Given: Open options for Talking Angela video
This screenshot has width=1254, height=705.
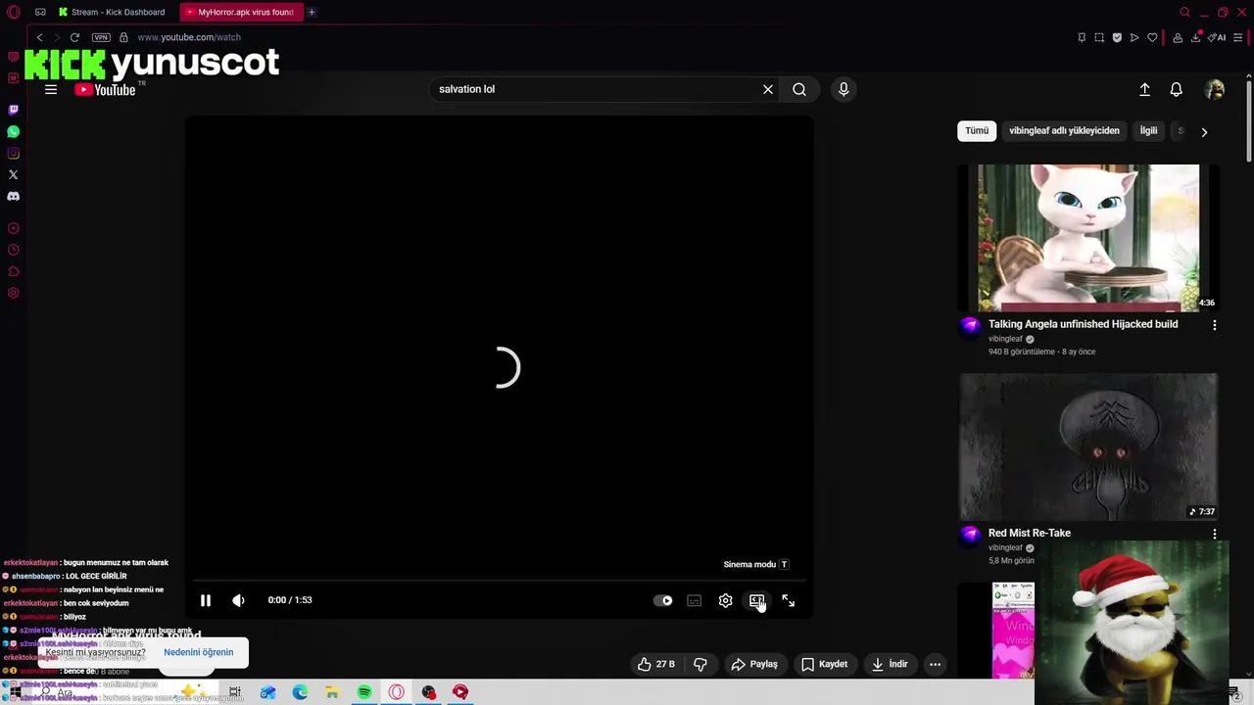Looking at the screenshot, I should point(1215,325).
